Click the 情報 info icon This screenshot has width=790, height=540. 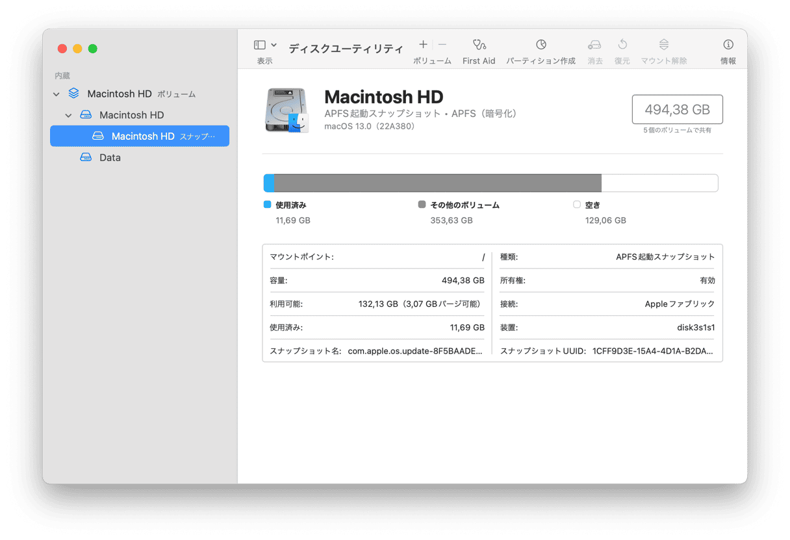click(728, 45)
